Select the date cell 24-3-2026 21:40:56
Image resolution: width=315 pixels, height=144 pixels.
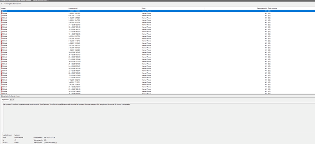74,92
